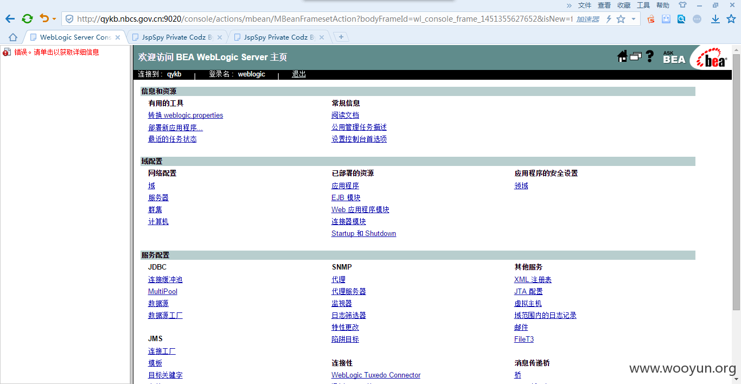Open the EJB 模块 link

(x=346, y=198)
